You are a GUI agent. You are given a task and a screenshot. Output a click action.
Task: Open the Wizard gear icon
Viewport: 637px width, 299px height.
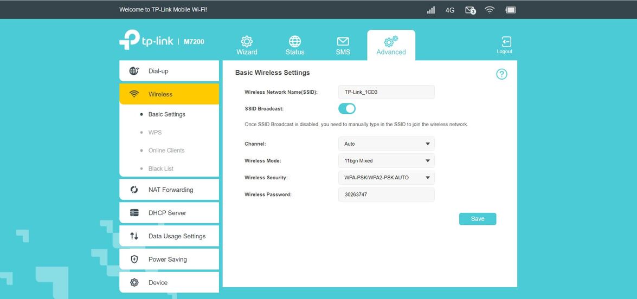pyautogui.click(x=247, y=42)
